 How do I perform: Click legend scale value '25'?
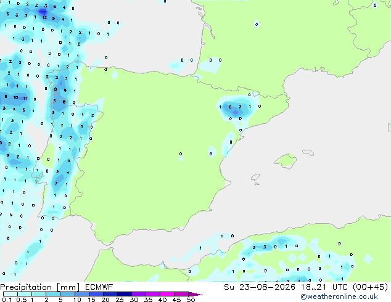point(120,300)
